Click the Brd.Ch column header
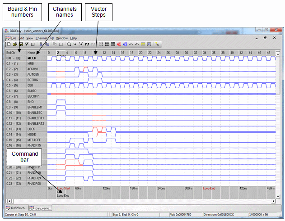 pos(16,53)
